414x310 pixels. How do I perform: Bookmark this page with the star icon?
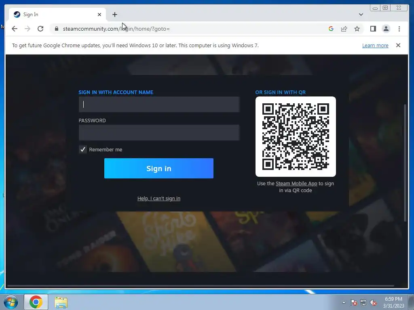tap(357, 29)
